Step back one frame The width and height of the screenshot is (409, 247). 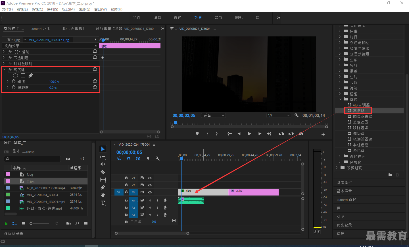[x=239, y=134]
